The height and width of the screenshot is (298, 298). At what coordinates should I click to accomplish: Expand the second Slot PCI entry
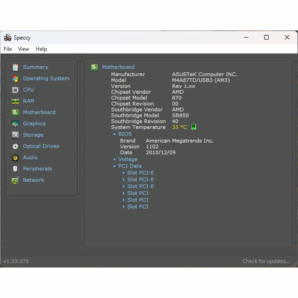click(x=124, y=200)
